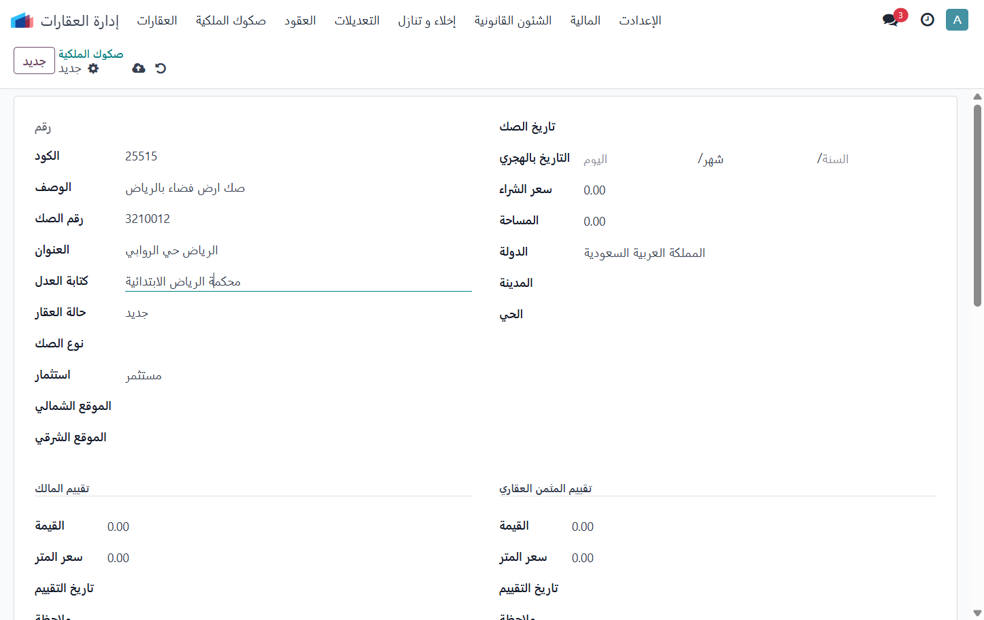
Task: Open صكوك الملكية menu
Action: (x=231, y=20)
